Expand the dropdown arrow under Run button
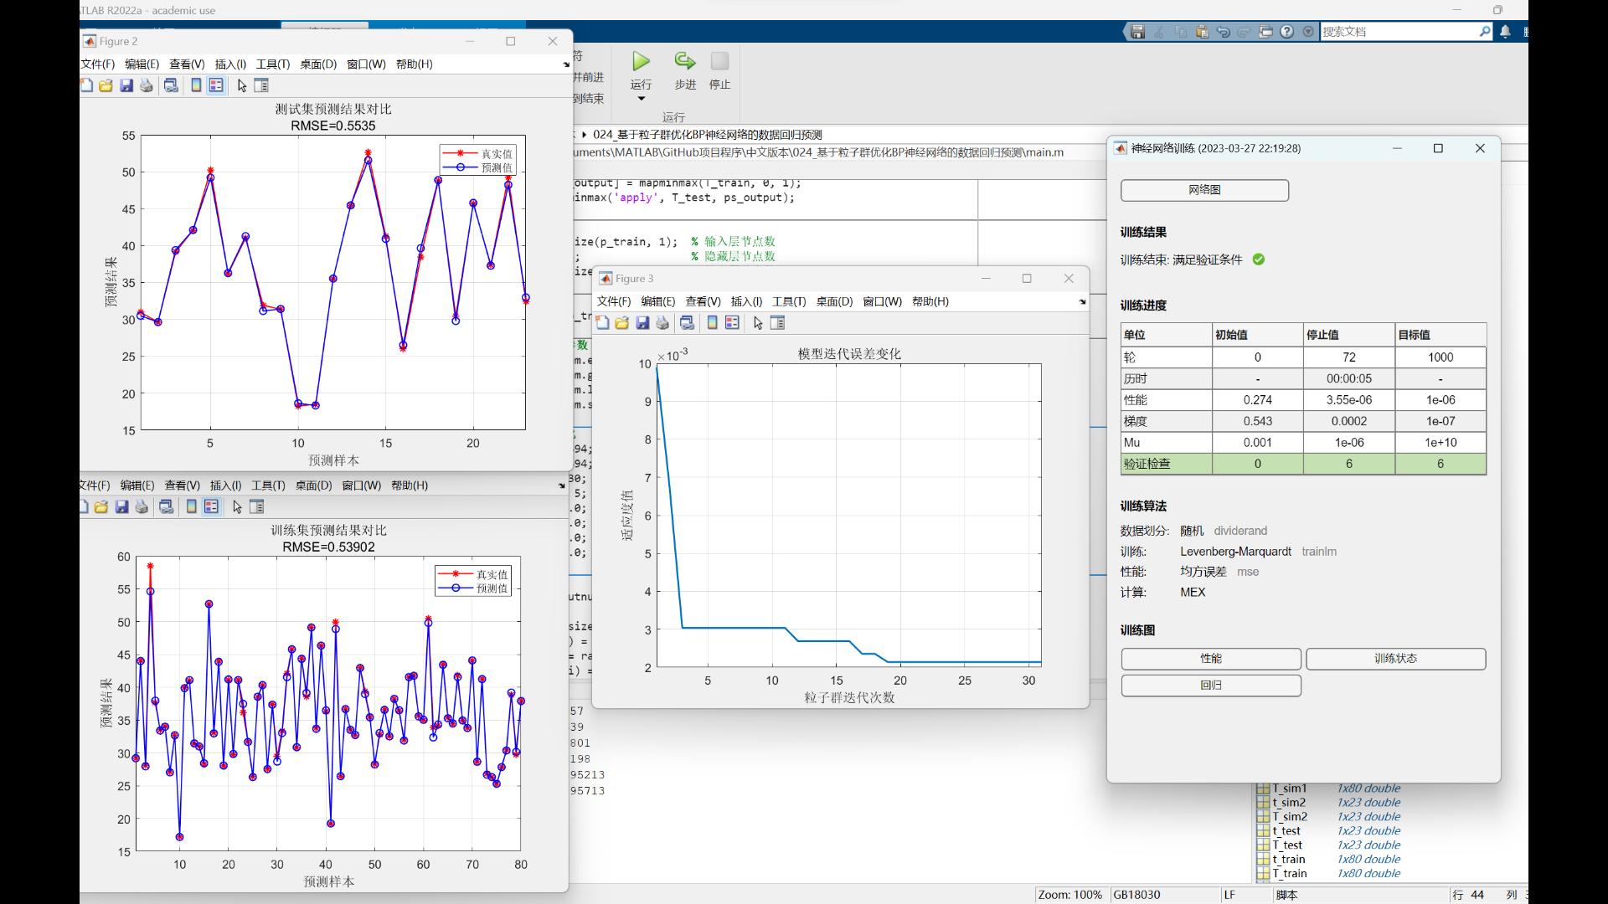The image size is (1608, 904). (642, 99)
